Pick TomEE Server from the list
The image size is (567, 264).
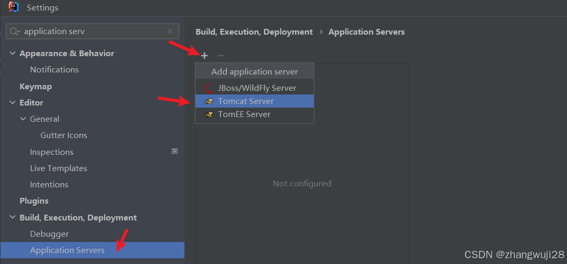coord(244,114)
